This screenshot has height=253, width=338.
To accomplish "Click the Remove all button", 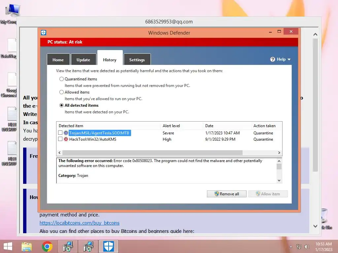I will [x=226, y=194].
